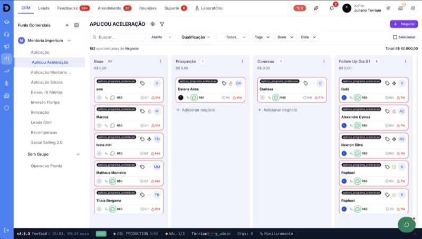The width and height of the screenshot is (422, 239).
Task: Select the Social Selling 2.0 funnel
Action: pyautogui.click(x=46, y=143)
